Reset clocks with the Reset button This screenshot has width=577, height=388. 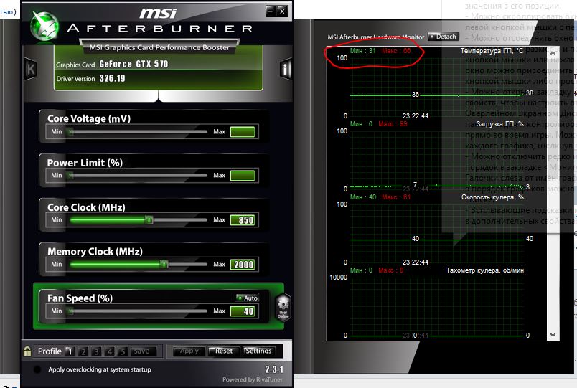pos(224,351)
